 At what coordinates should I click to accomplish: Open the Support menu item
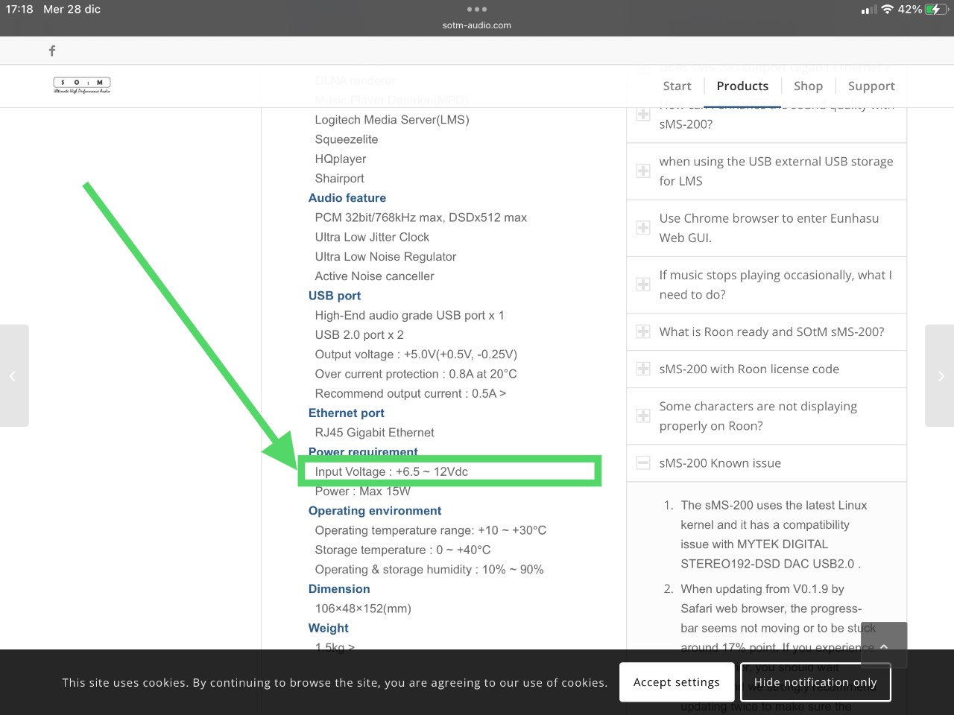pos(871,86)
